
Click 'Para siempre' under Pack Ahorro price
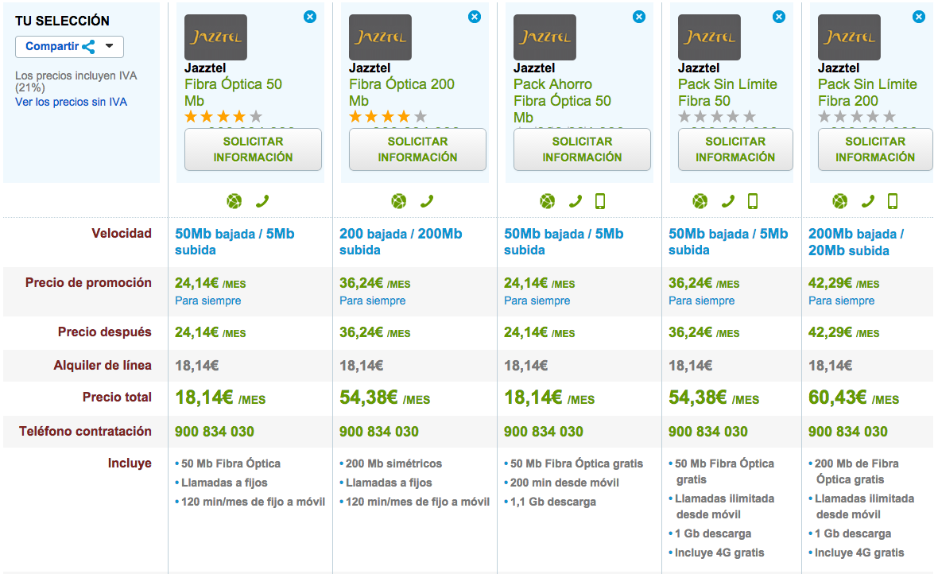[537, 301]
